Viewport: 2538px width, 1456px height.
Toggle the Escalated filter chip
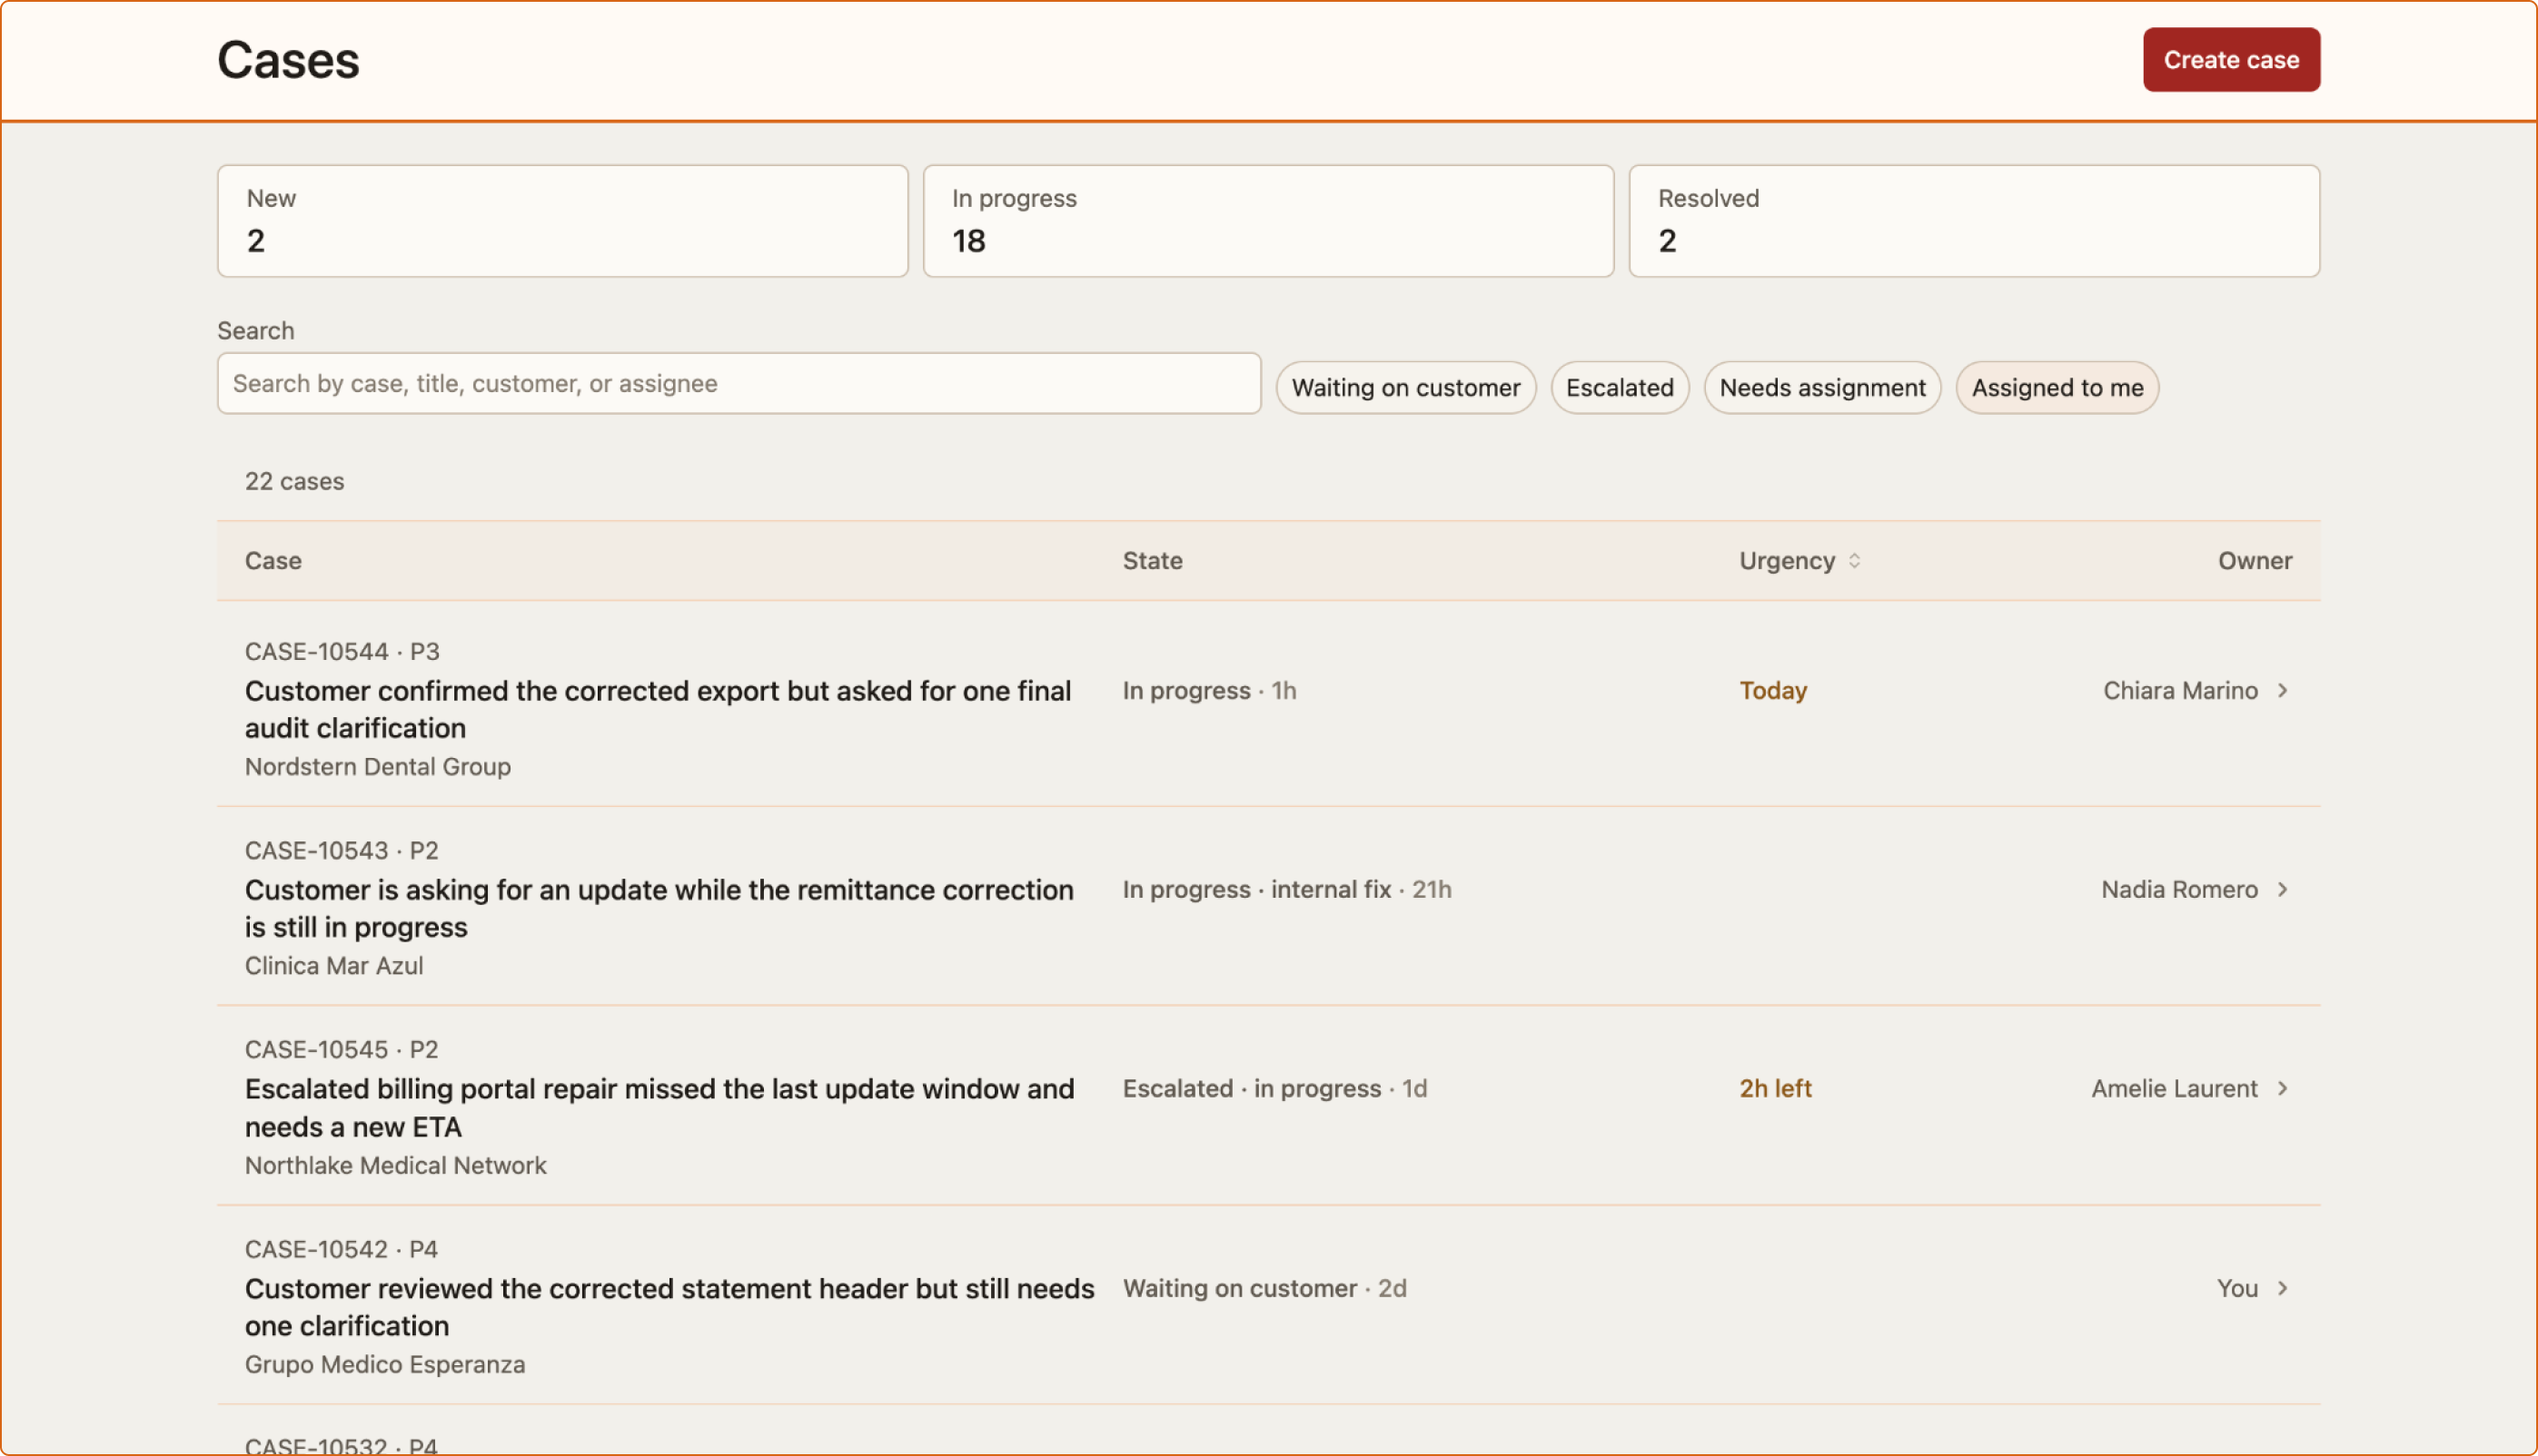(x=1619, y=388)
